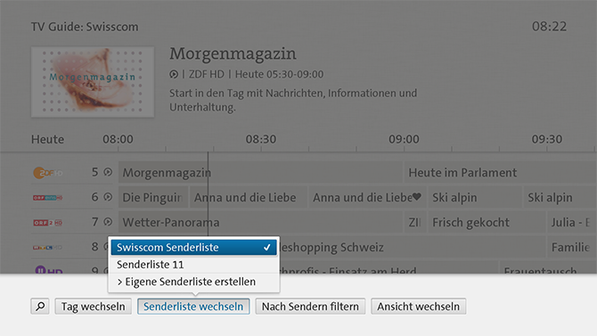The image size is (597, 336).
Task: Click the 09:30 timeline label
Action: pyautogui.click(x=547, y=139)
